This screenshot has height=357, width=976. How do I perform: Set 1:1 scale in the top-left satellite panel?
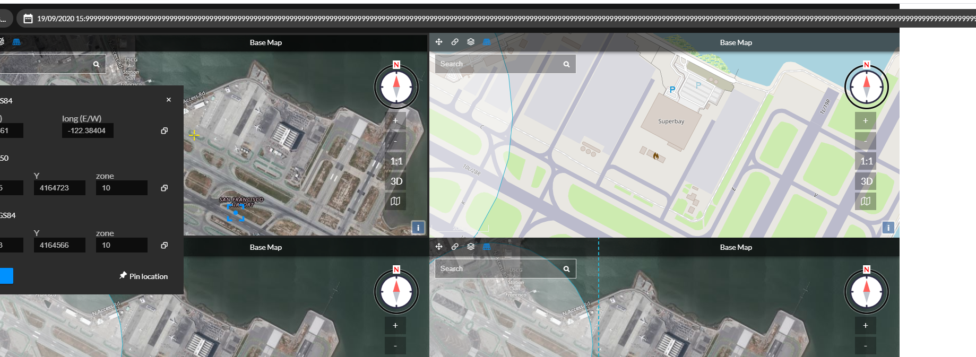396,161
